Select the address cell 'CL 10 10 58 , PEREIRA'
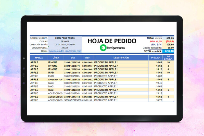204x136 pixels. click(65, 44)
